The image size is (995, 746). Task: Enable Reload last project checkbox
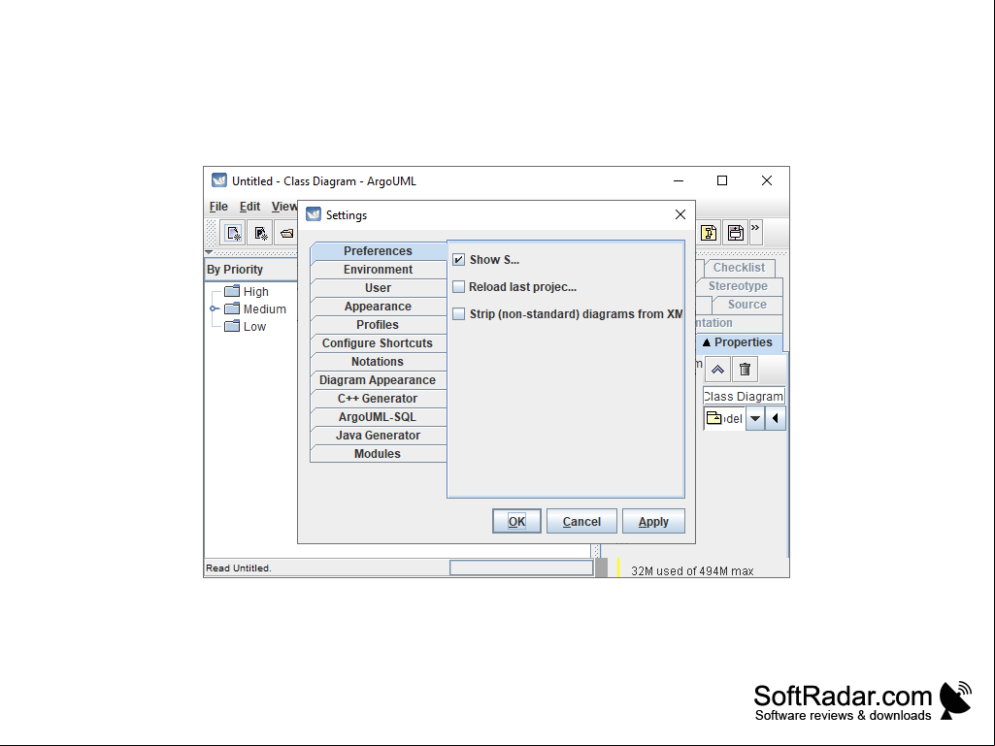pyautogui.click(x=459, y=287)
